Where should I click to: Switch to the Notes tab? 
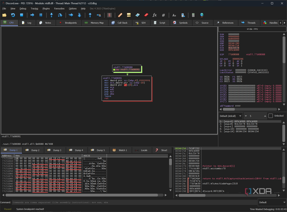(45, 23)
